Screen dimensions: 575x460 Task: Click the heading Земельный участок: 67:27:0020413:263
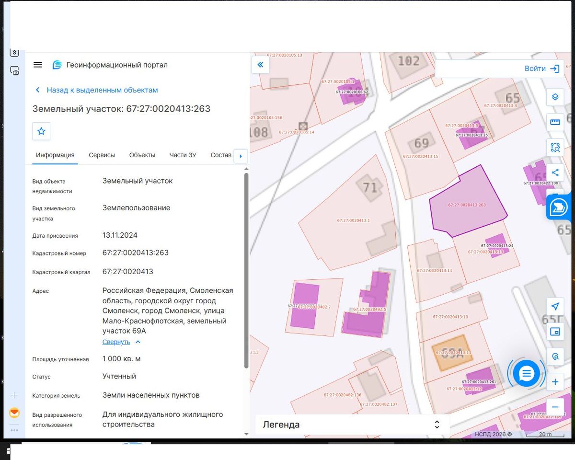point(121,109)
